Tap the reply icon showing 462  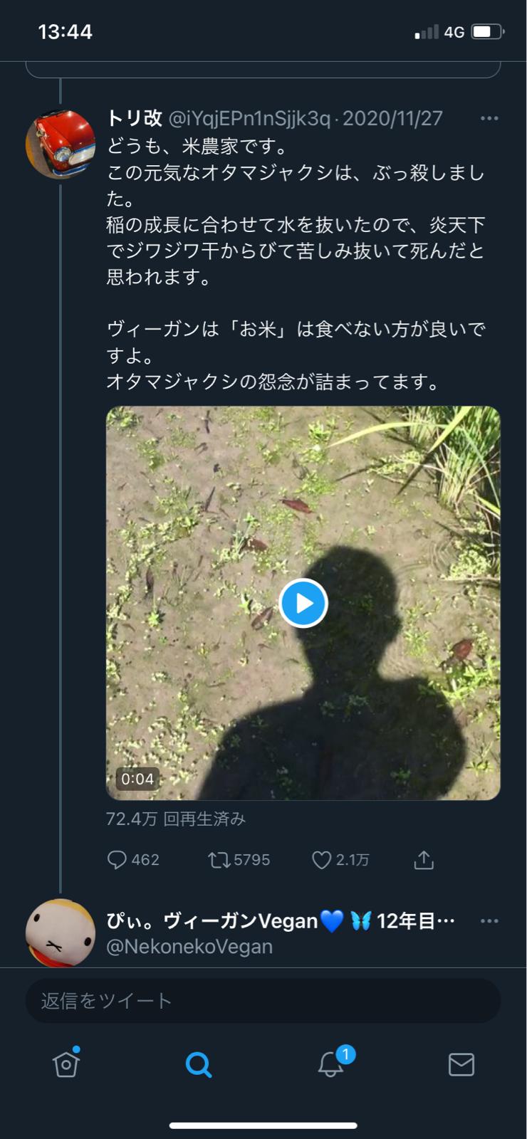[x=117, y=860]
